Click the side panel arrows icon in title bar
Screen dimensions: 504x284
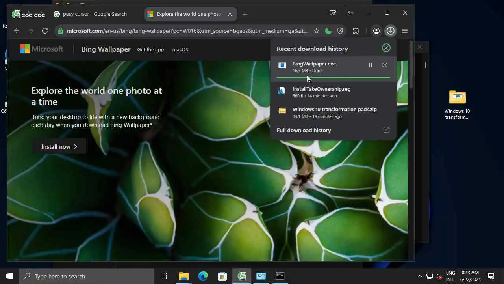pyautogui.click(x=351, y=13)
